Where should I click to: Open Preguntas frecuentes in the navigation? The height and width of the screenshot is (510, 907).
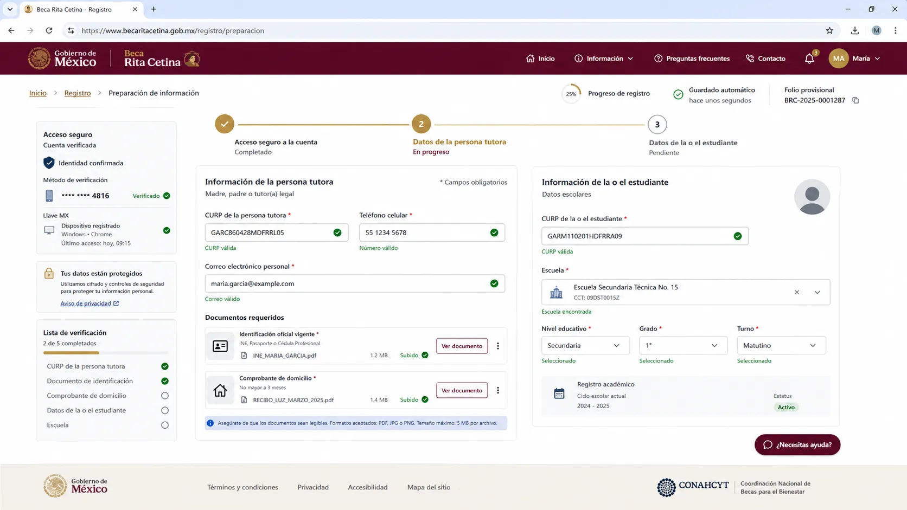tap(692, 59)
